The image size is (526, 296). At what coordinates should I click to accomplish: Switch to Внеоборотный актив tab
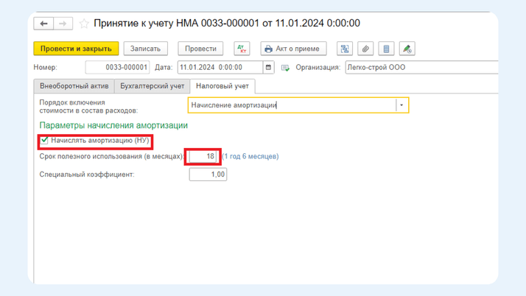click(74, 86)
